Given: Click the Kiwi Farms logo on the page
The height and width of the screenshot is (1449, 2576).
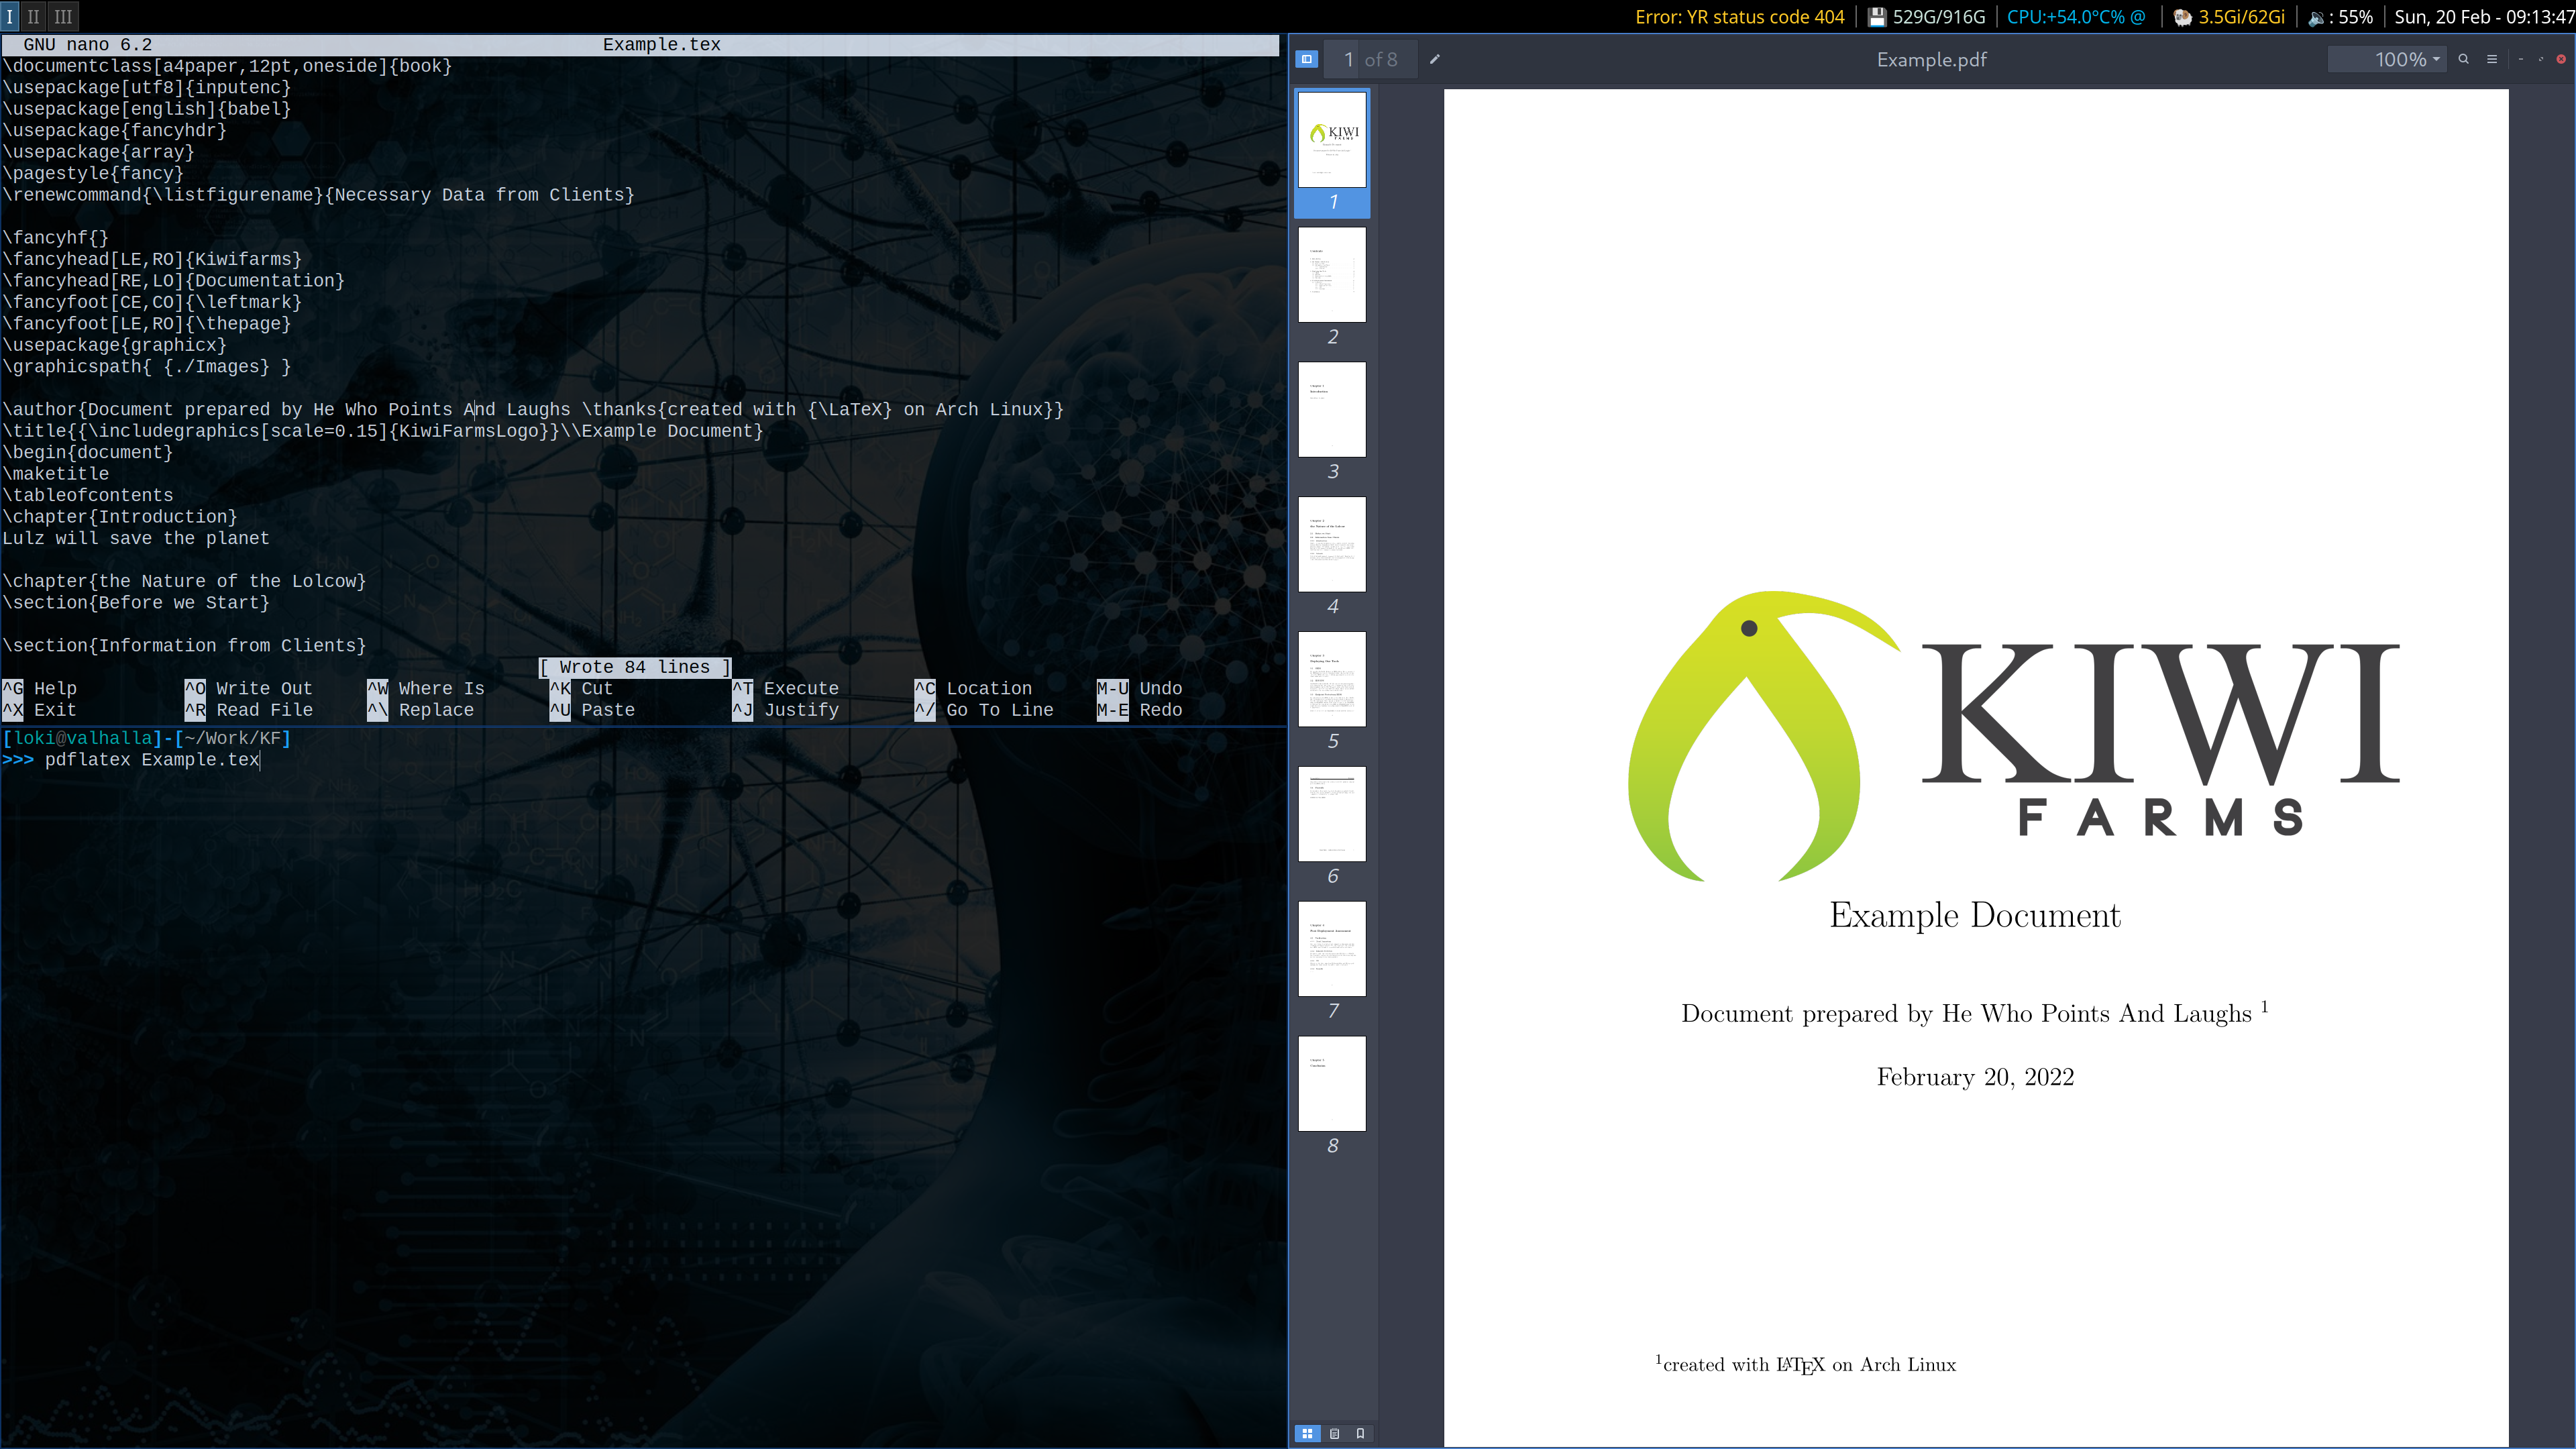Looking at the screenshot, I should 2014,736.
